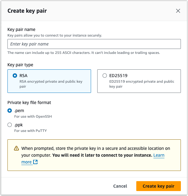188x196 pixels.
Task: Click the Create key pair dialog title
Action: tap(27, 11)
